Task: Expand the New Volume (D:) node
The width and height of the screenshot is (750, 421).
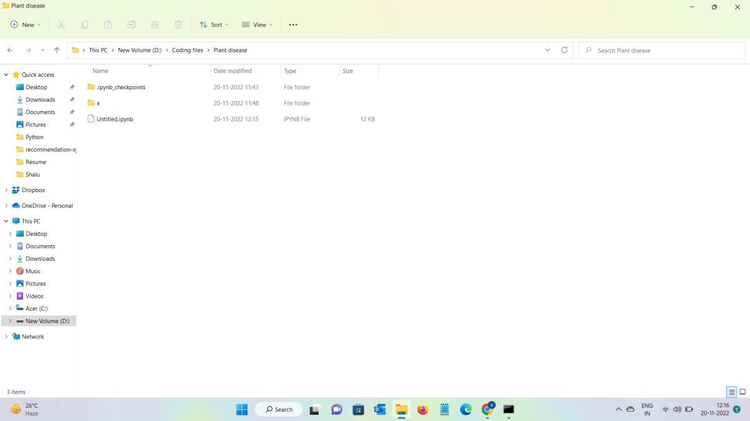Action: 10,321
